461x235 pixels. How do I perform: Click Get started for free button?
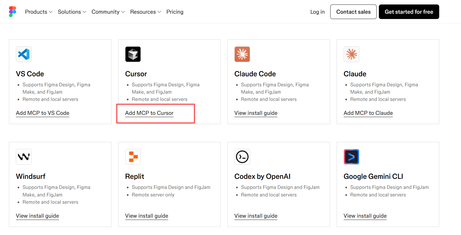409,12
